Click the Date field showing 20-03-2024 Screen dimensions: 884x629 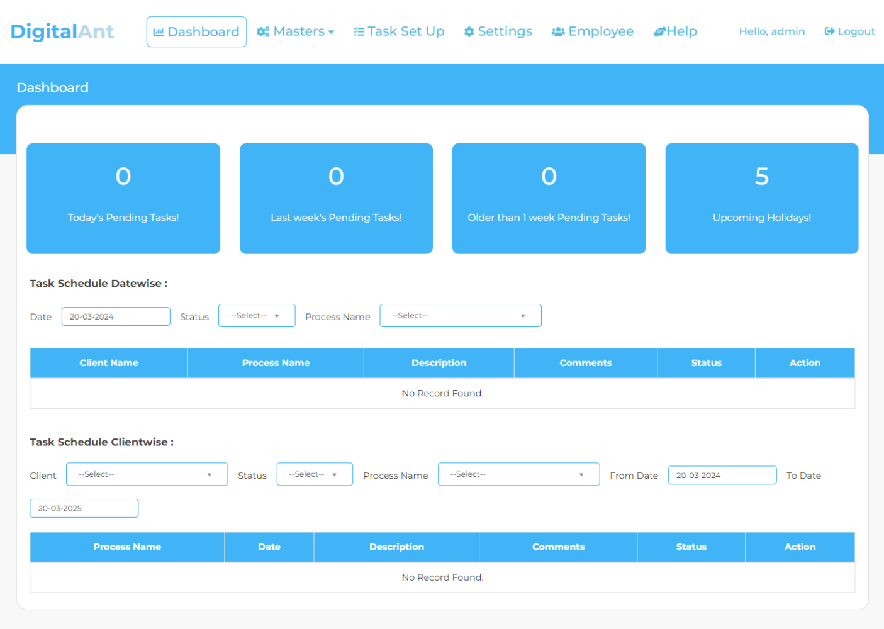tap(116, 316)
